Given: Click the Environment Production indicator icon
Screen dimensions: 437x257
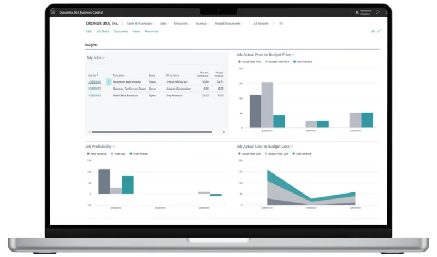Looking at the screenshot, I should pos(356,11).
